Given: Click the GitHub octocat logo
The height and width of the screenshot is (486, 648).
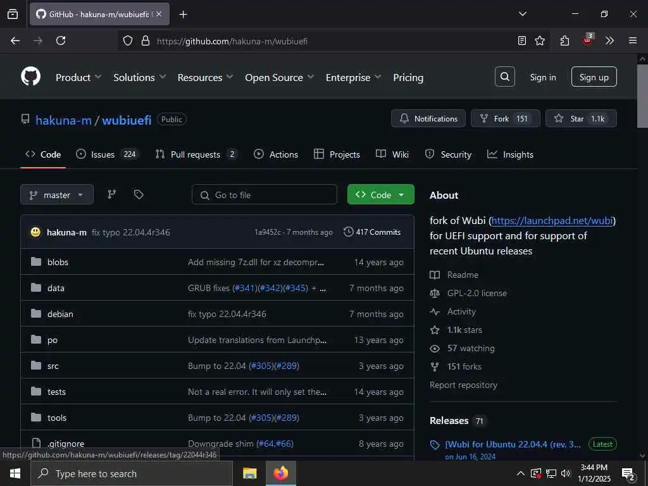Looking at the screenshot, I should point(30,77).
